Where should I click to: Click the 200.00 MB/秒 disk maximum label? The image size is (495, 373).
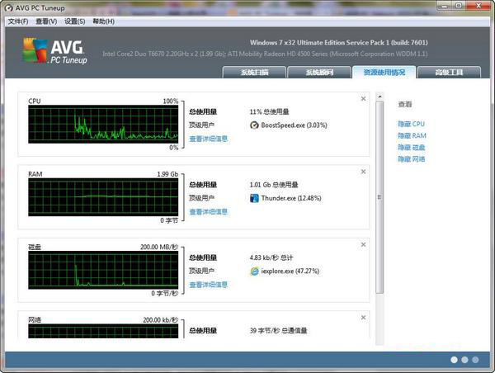pyautogui.click(x=159, y=247)
